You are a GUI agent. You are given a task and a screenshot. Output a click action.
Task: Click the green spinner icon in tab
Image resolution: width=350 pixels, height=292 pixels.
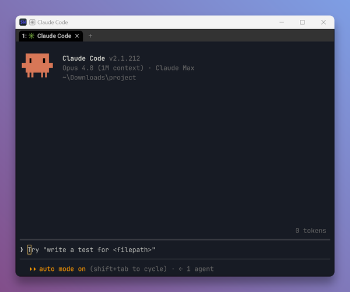click(32, 36)
